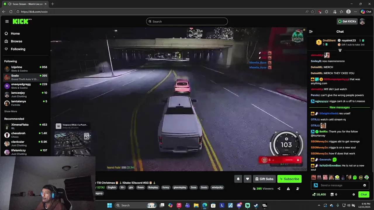Image resolution: width=374 pixels, height=210 pixels.
Task: Open the channel points 18,400 balance
Action: click(x=319, y=195)
